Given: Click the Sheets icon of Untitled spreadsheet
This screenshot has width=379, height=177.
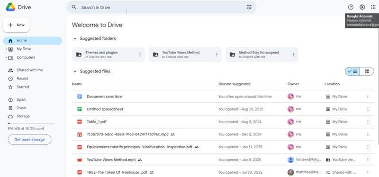Looking at the screenshot, I should tap(80, 109).
